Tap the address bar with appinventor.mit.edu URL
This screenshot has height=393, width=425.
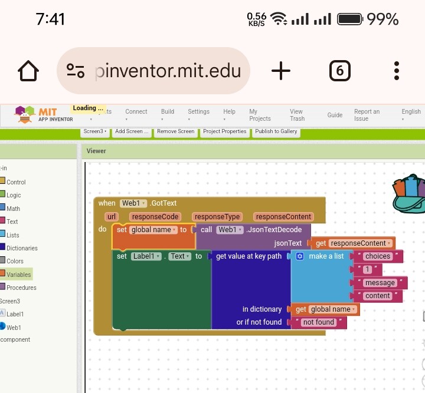click(x=153, y=71)
